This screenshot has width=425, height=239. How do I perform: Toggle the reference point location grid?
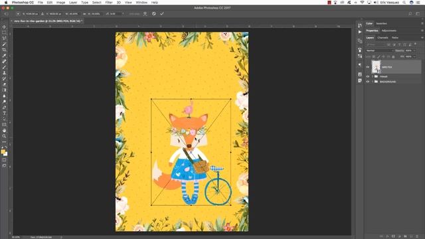pos(18,13)
